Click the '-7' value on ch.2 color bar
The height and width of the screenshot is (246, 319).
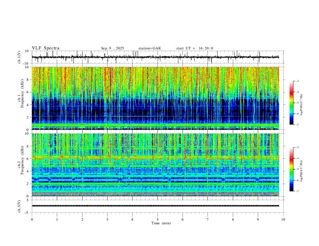[297, 191]
